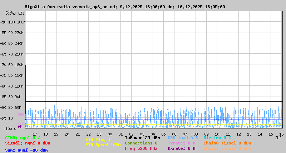This screenshot has height=153, width=286.
Task: Click the blue Šum -96 dBm label
Action: pos(26,150)
